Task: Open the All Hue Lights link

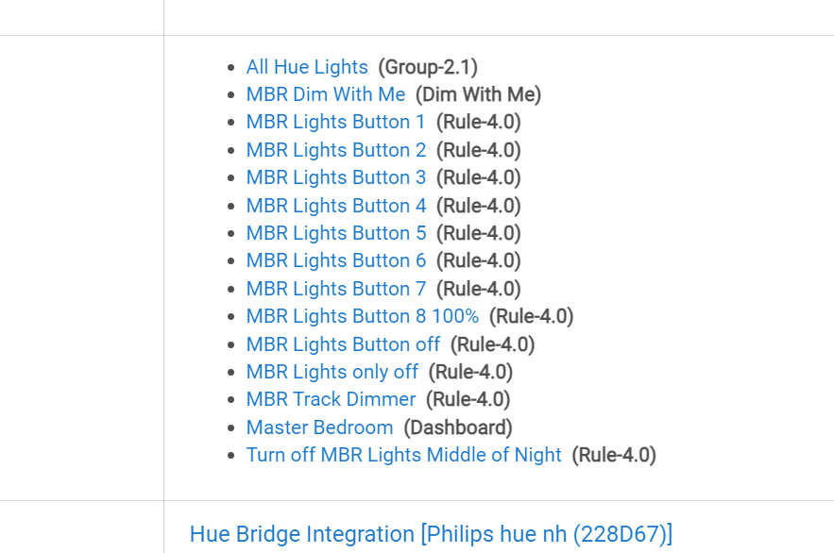Action: [x=307, y=67]
